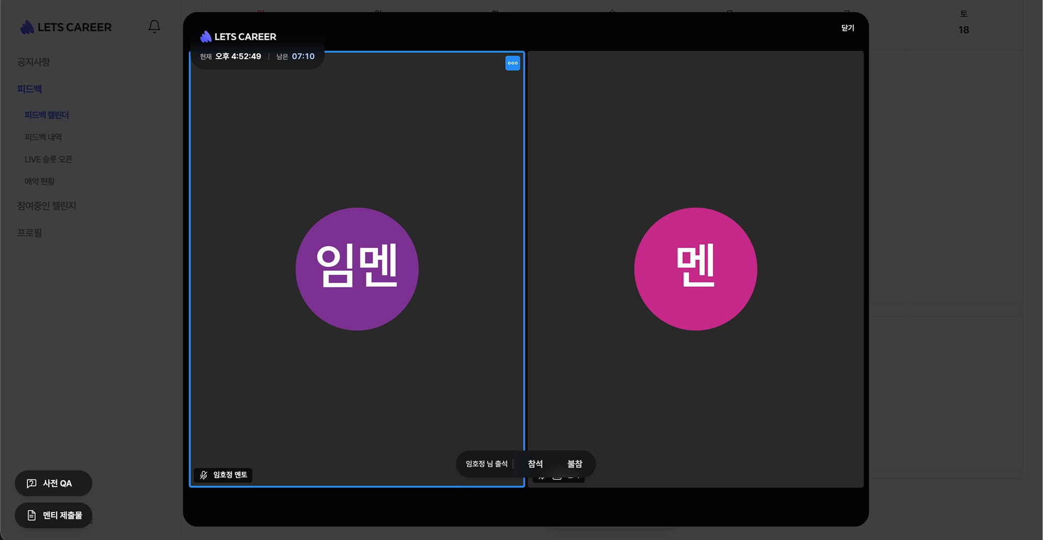The width and height of the screenshot is (1043, 540).
Task: Select Saturday 18 in the background calendar
Action: pyautogui.click(x=964, y=30)
